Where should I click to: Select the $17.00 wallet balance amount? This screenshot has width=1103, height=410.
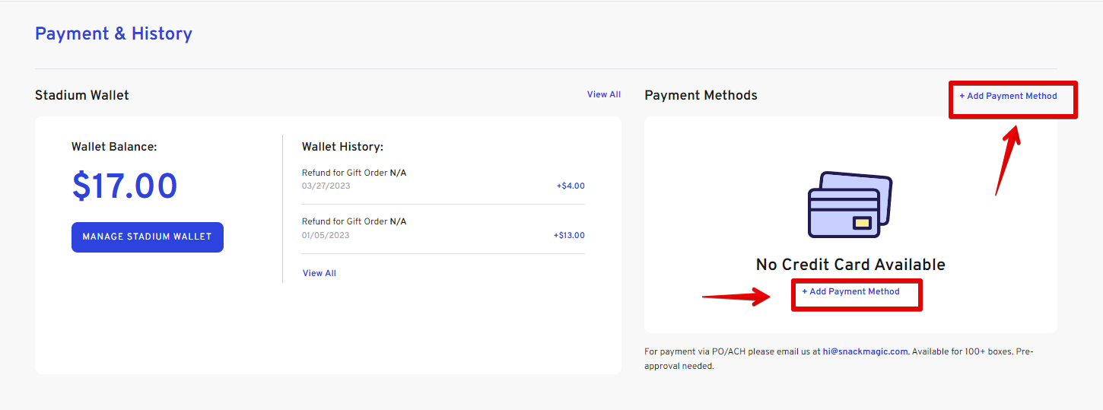click(125, 186)
